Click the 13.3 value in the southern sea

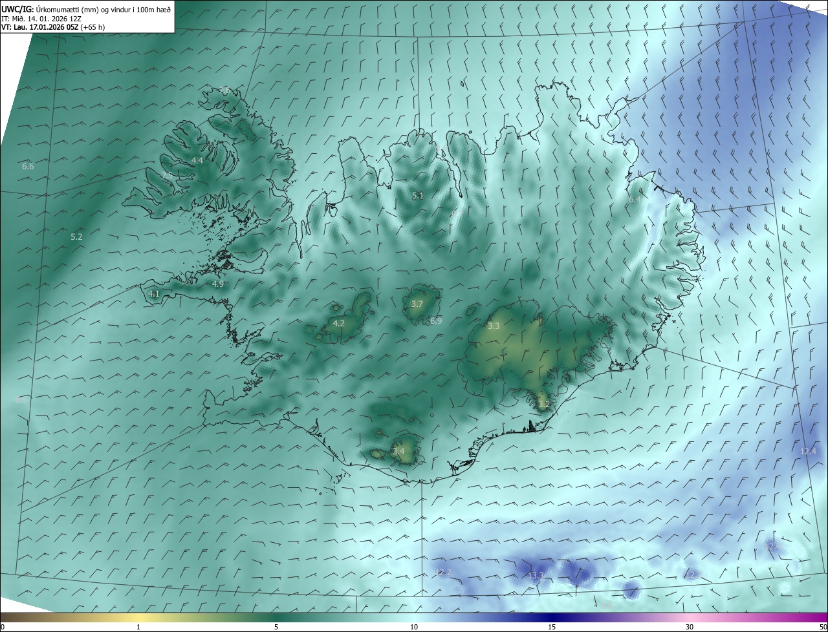click(x=536, y=575)
